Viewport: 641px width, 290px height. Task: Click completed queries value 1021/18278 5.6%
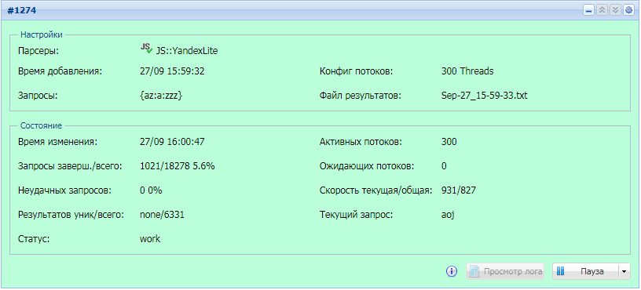tap(178, 166)
